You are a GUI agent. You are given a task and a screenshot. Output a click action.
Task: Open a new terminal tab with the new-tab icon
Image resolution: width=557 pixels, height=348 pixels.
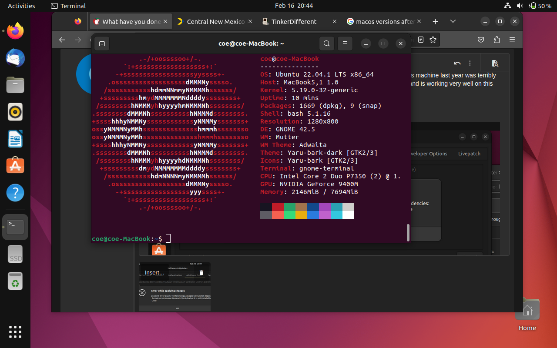[102, 43]
